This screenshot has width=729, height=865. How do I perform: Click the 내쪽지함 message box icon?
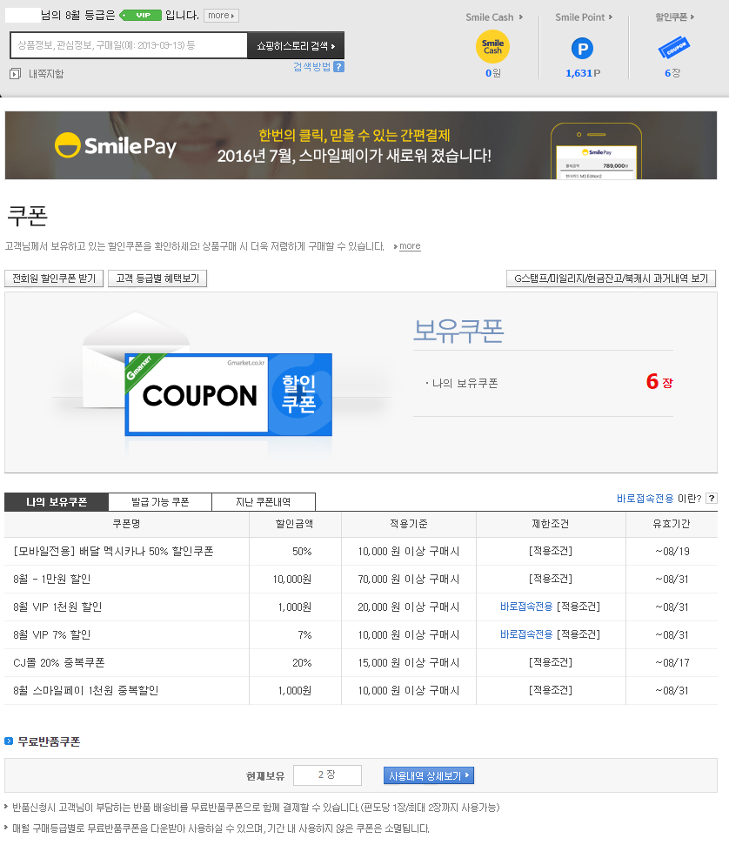click(x=15, y=74)
